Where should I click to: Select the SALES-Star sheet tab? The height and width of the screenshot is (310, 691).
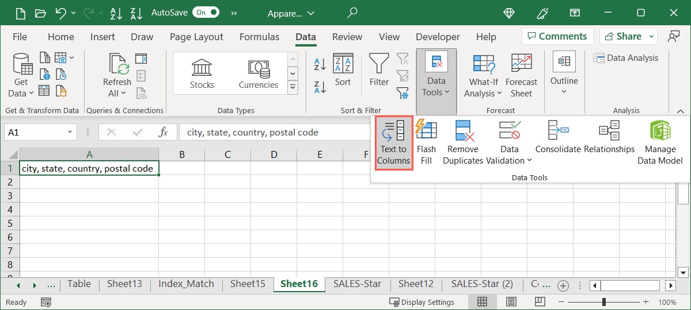pos(357,284)
